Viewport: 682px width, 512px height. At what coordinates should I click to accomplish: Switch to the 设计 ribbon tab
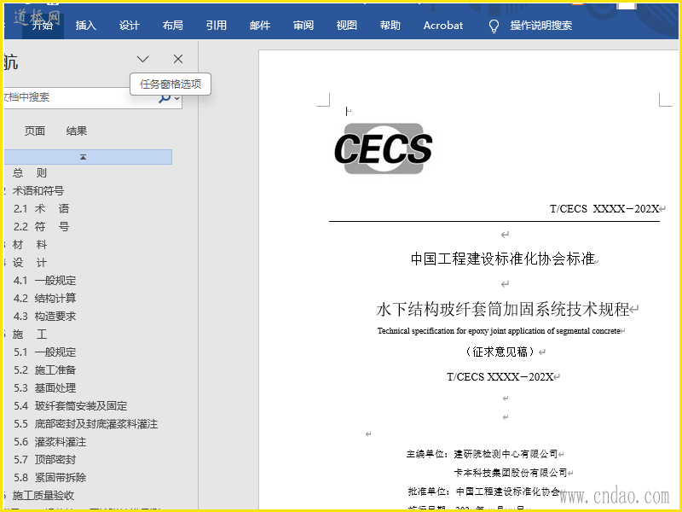(130, 26)
